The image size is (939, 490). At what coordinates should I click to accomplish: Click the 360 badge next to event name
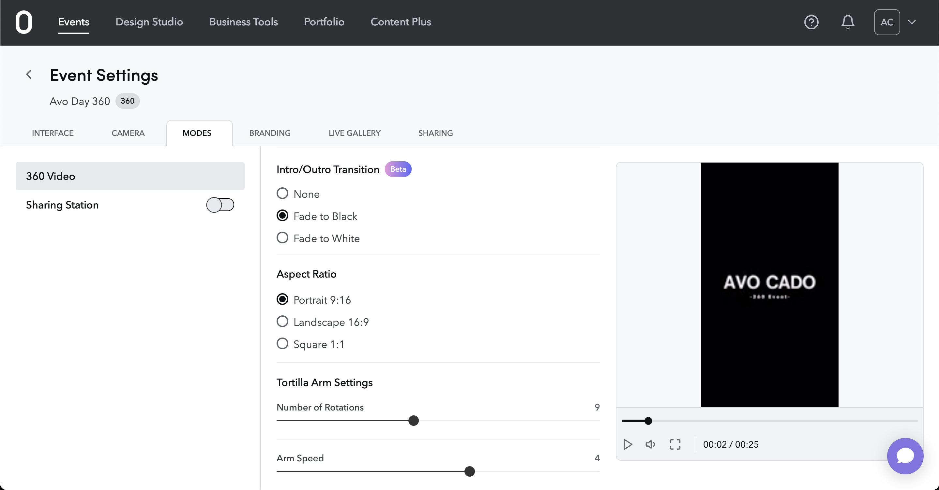pyautogui.click(x=128, y=101)
